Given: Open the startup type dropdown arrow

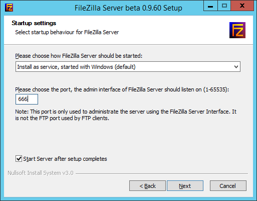Looking at the screenshot, I should pos(236,67).
